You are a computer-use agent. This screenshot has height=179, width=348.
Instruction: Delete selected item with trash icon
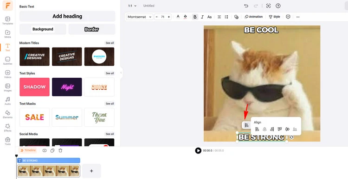[x=60, y=150]
